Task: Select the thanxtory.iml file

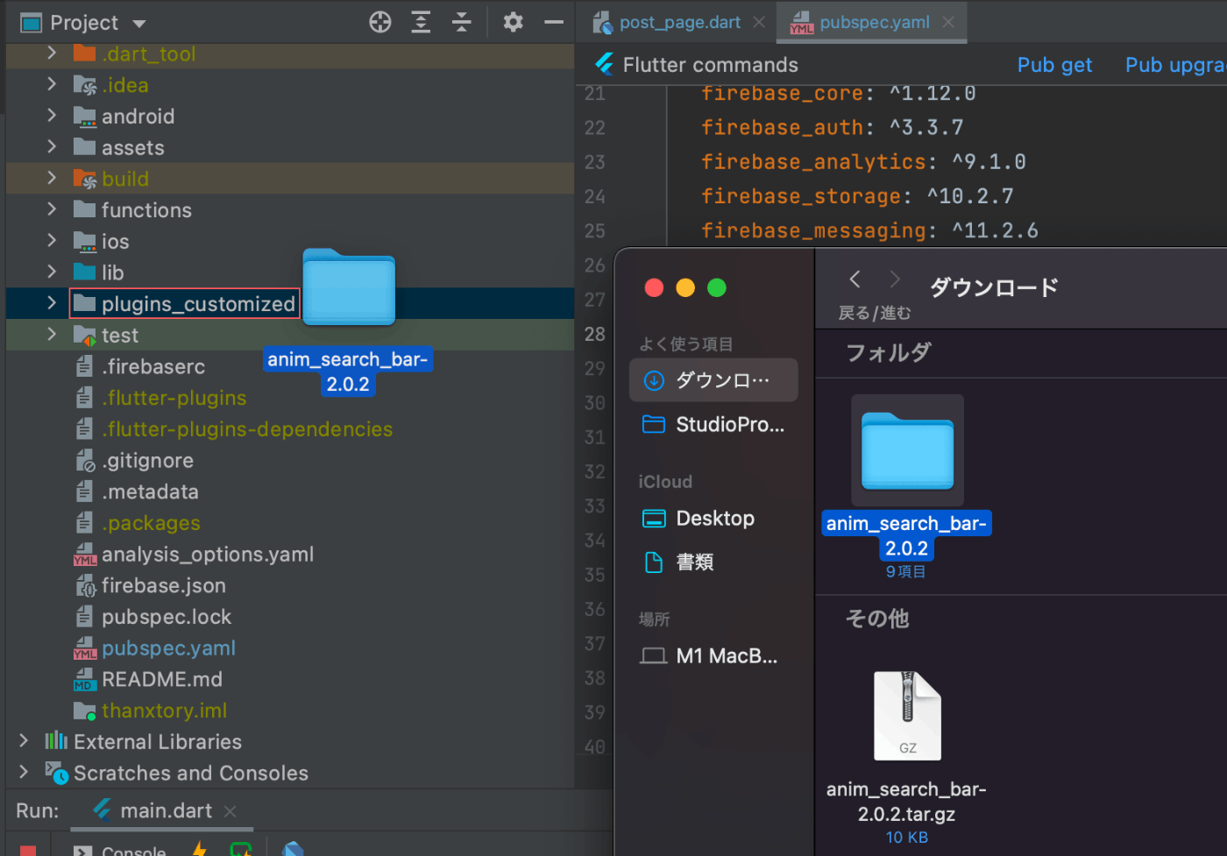Action: pyautogui.click(x=163, y=711)
